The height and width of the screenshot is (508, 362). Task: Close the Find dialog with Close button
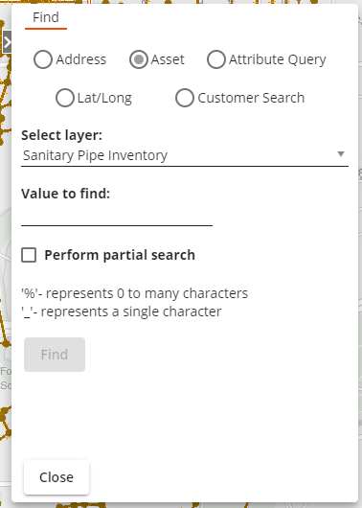[57, 477]
